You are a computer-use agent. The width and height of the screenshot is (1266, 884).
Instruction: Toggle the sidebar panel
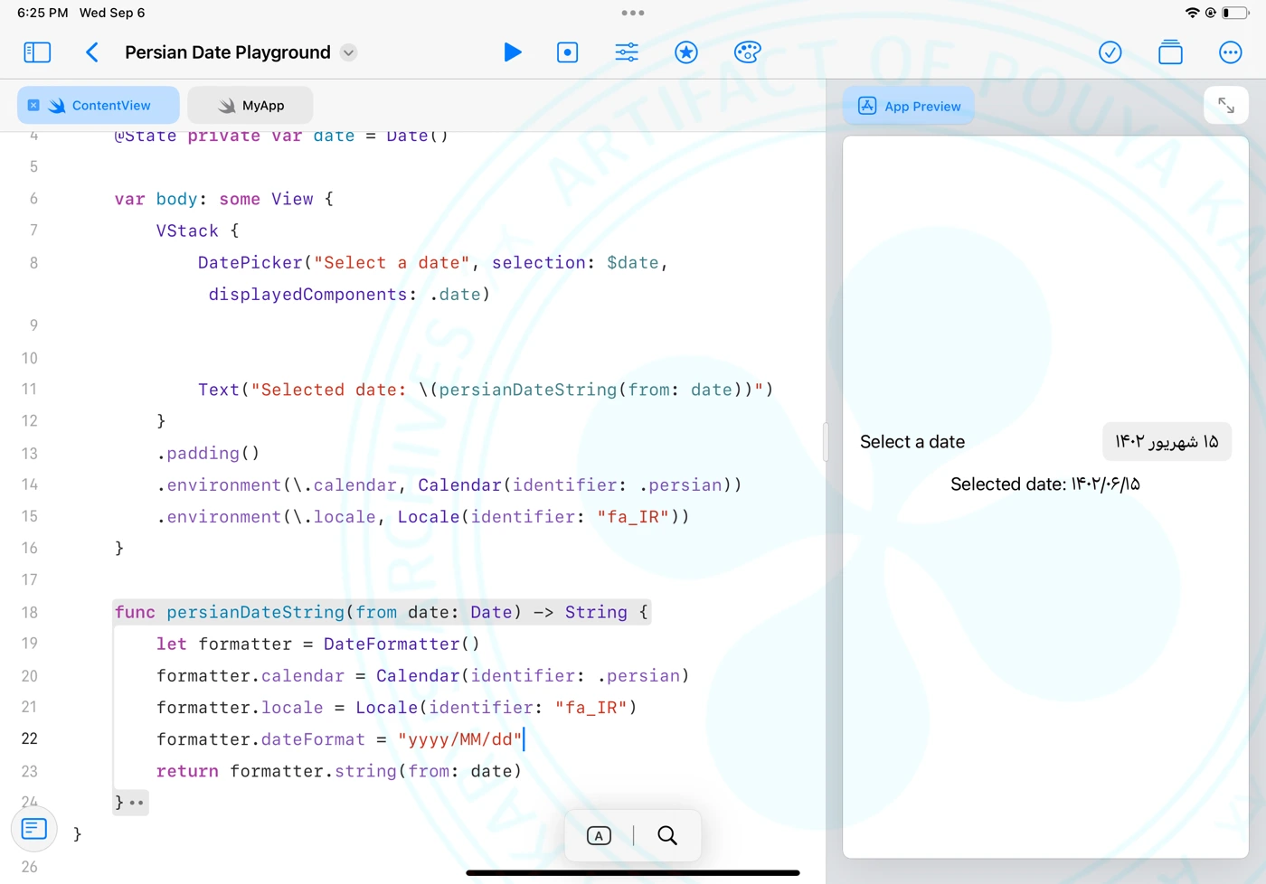37,52
